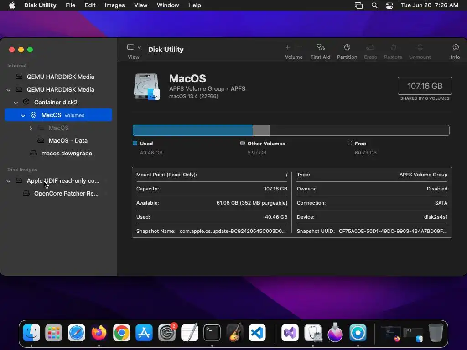This screenshot has width=467, height=350.
Task: Open the Disk Utility app menu
Action: pos(40,5)
